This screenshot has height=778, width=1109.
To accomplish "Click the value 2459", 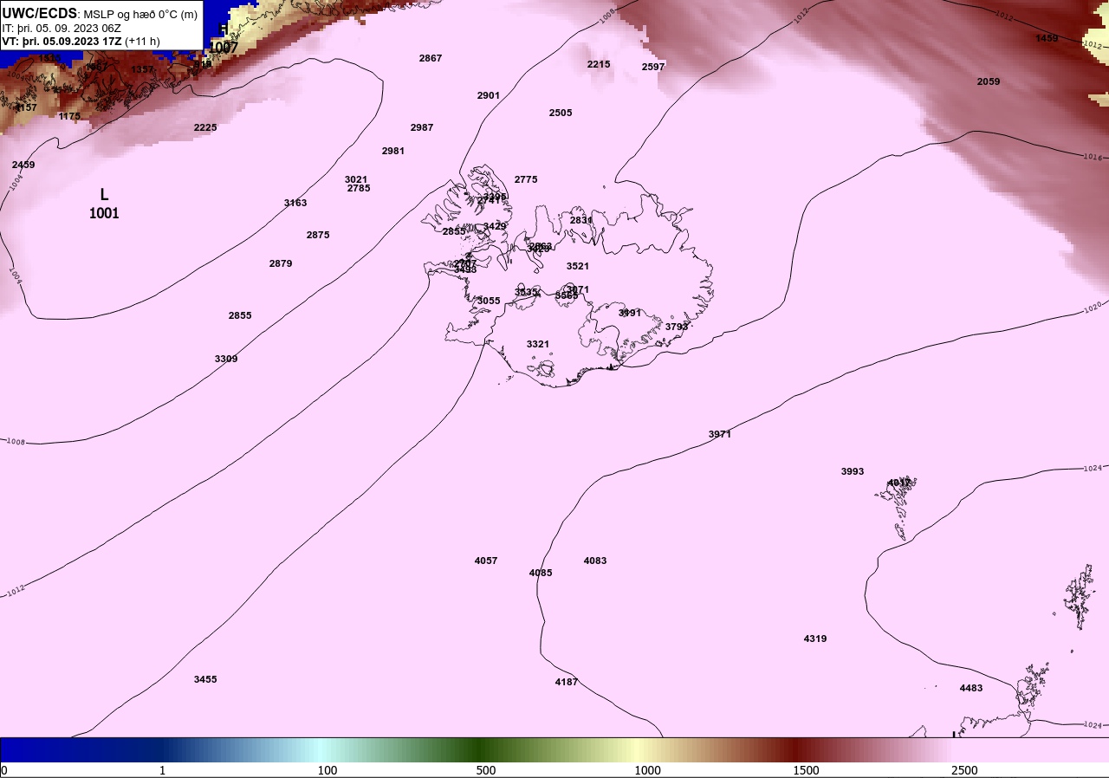I will click(x=23, y=165).
